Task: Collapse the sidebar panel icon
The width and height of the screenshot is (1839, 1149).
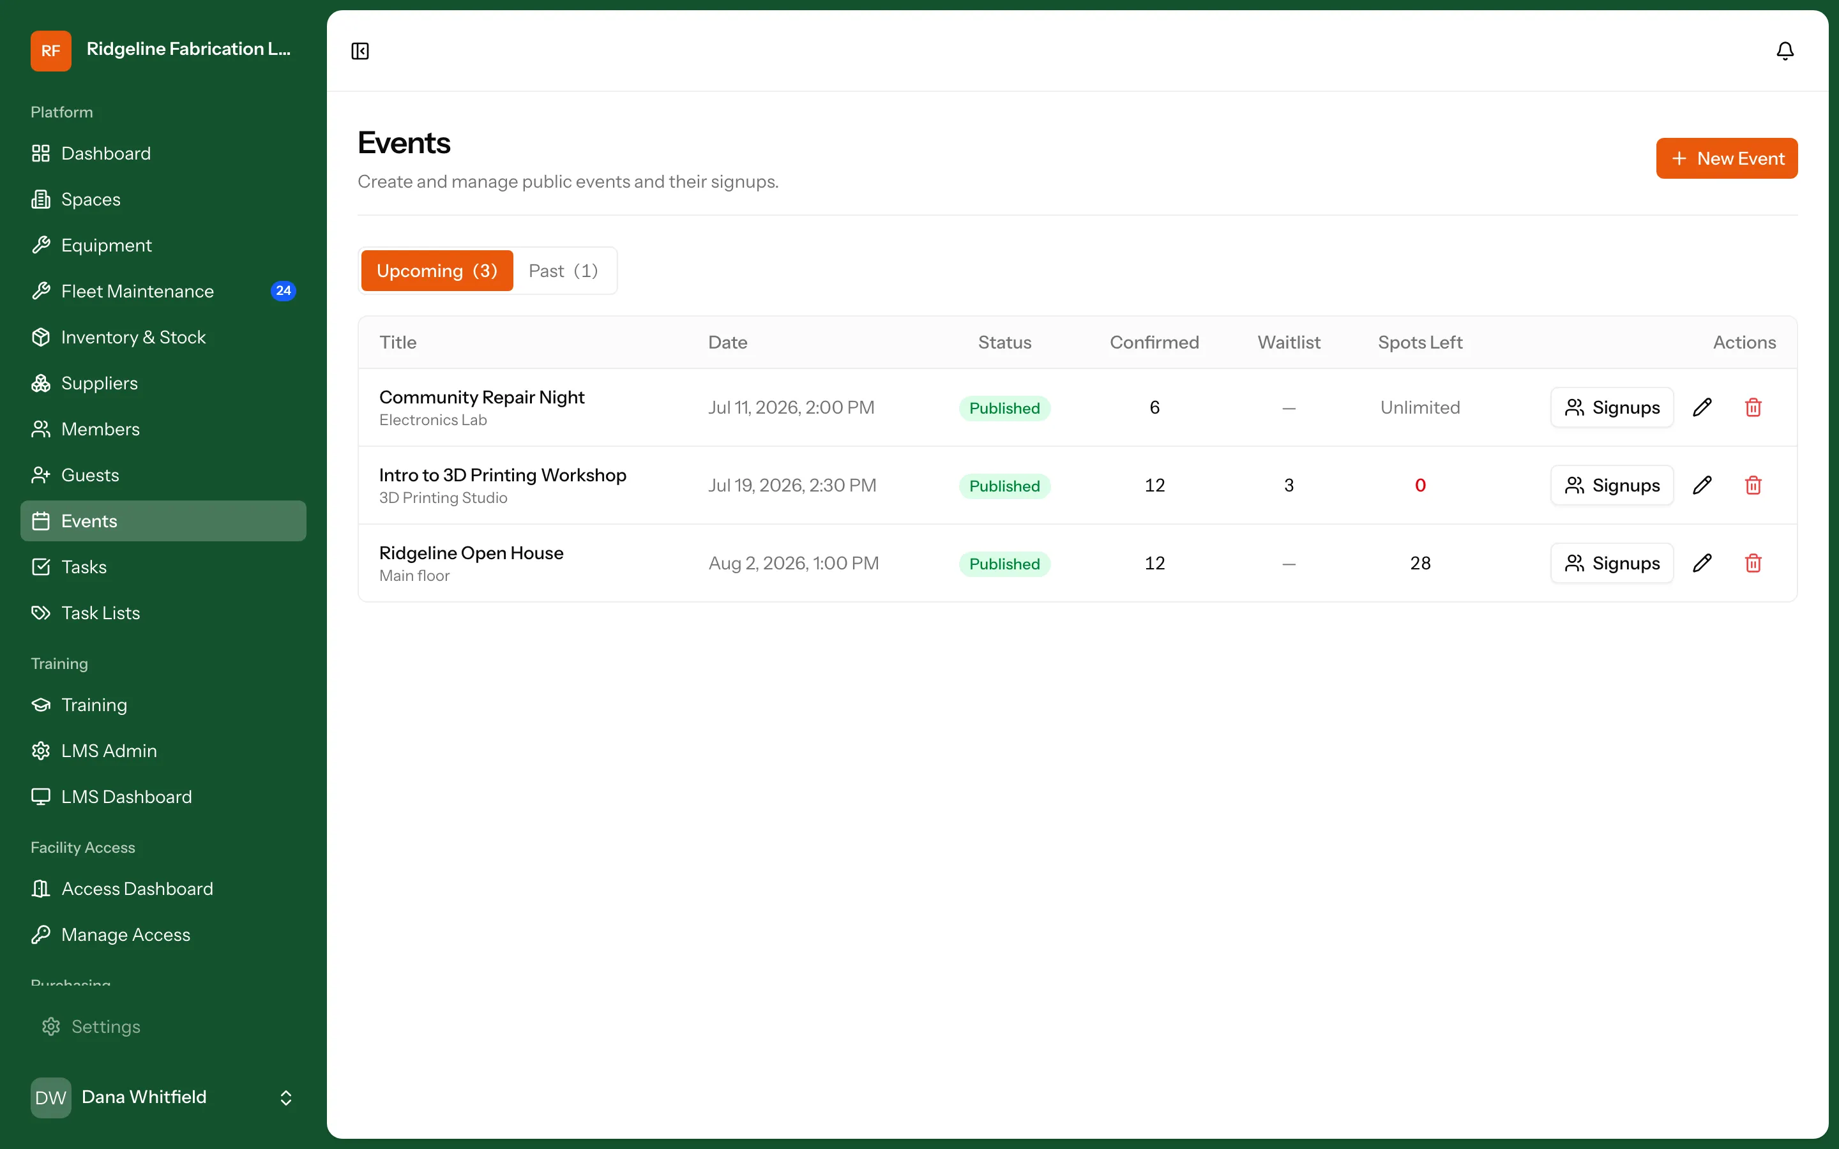Action: (360, 51)
